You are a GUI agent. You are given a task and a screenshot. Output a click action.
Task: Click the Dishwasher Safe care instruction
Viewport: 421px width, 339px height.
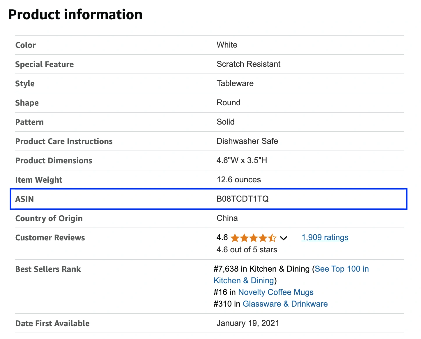[x=247, y=141]
